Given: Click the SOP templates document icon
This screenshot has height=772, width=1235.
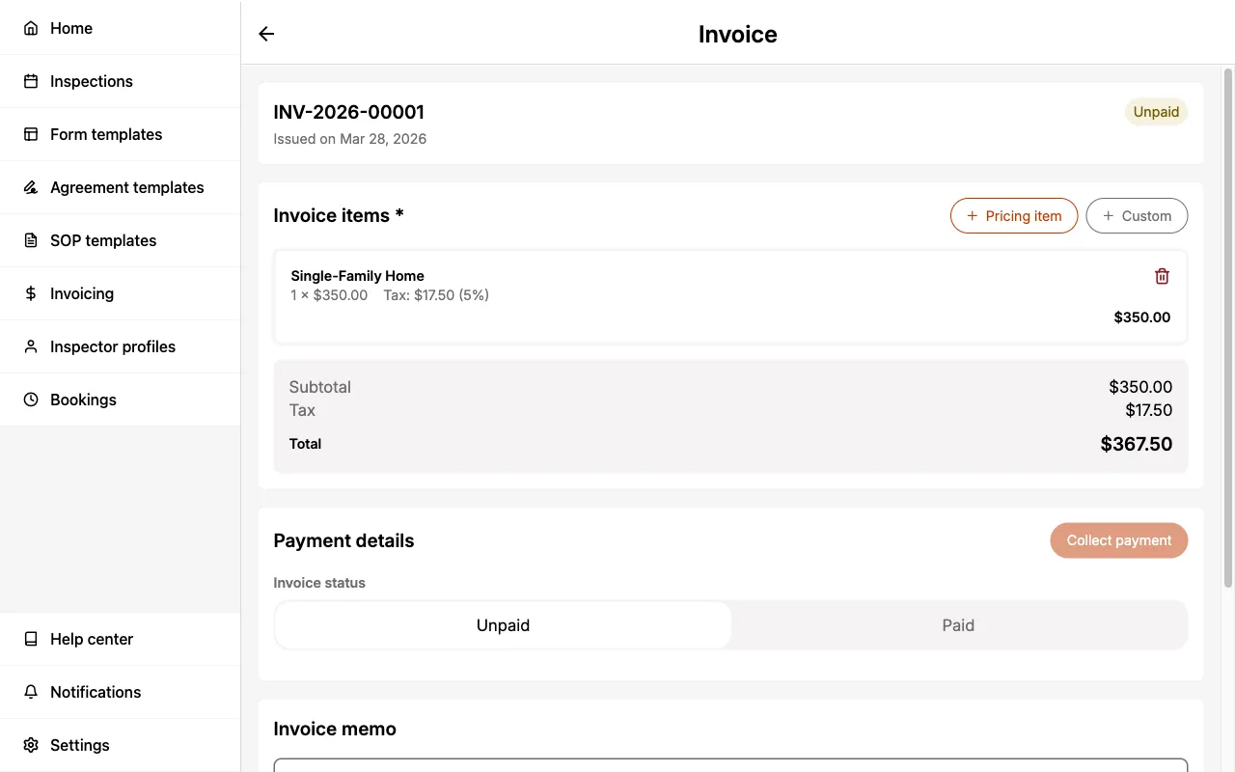Looking at the screenshot, I should [31, 240].
